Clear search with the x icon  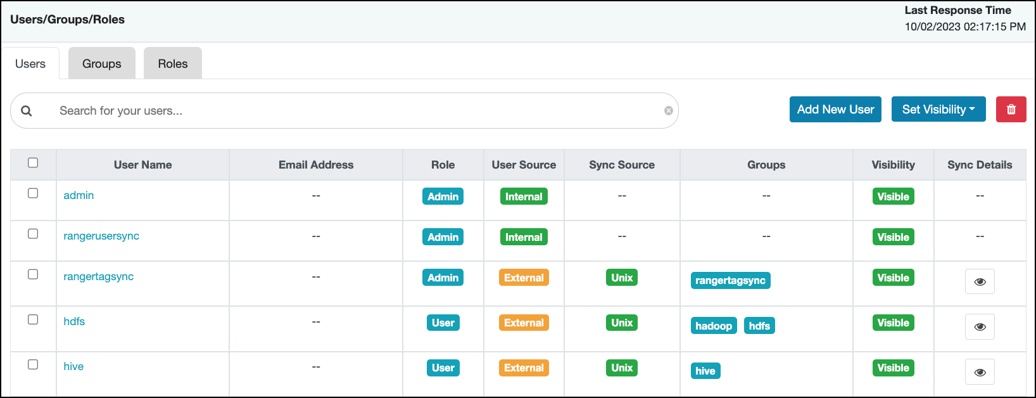tap(668, 111)
